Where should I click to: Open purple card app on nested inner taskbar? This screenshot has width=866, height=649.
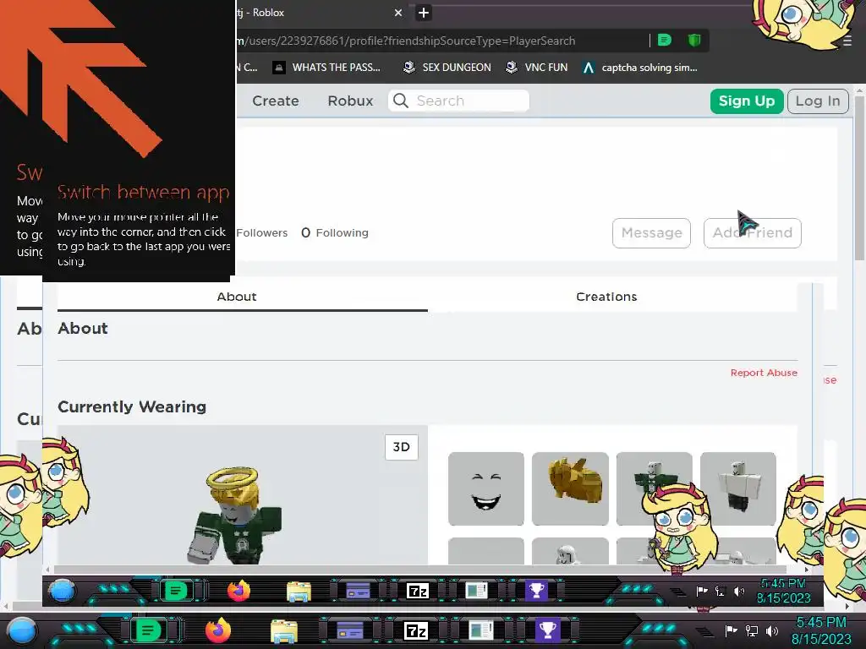point(358,592)
